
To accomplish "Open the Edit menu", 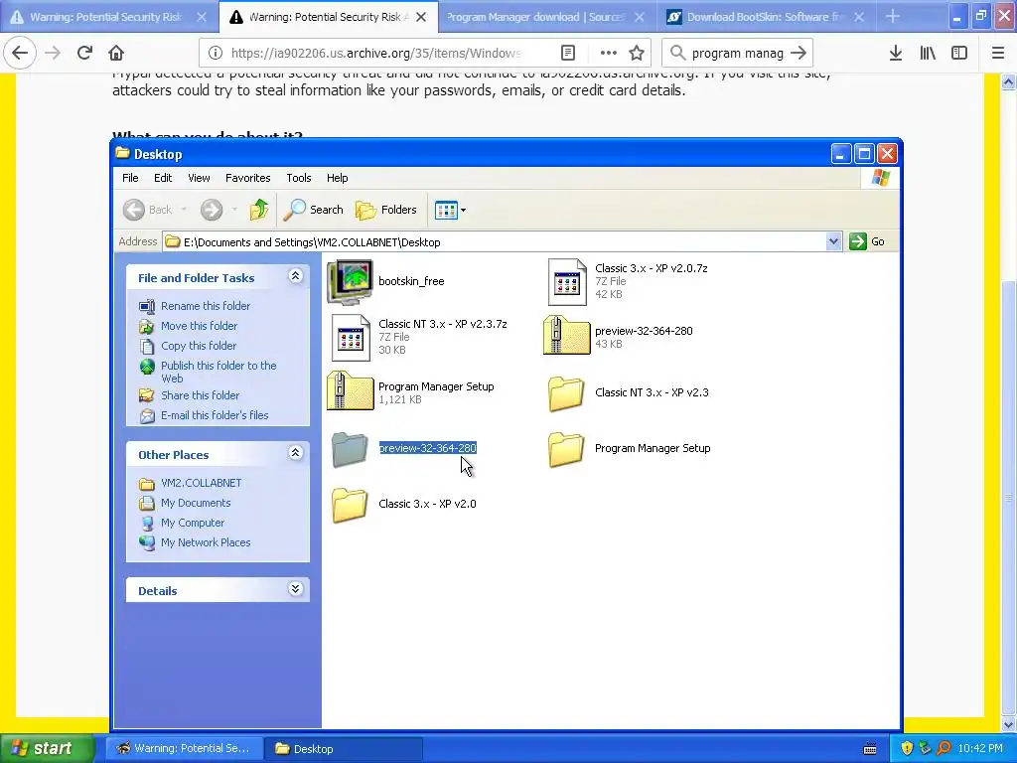I will [x=163, y=178].
